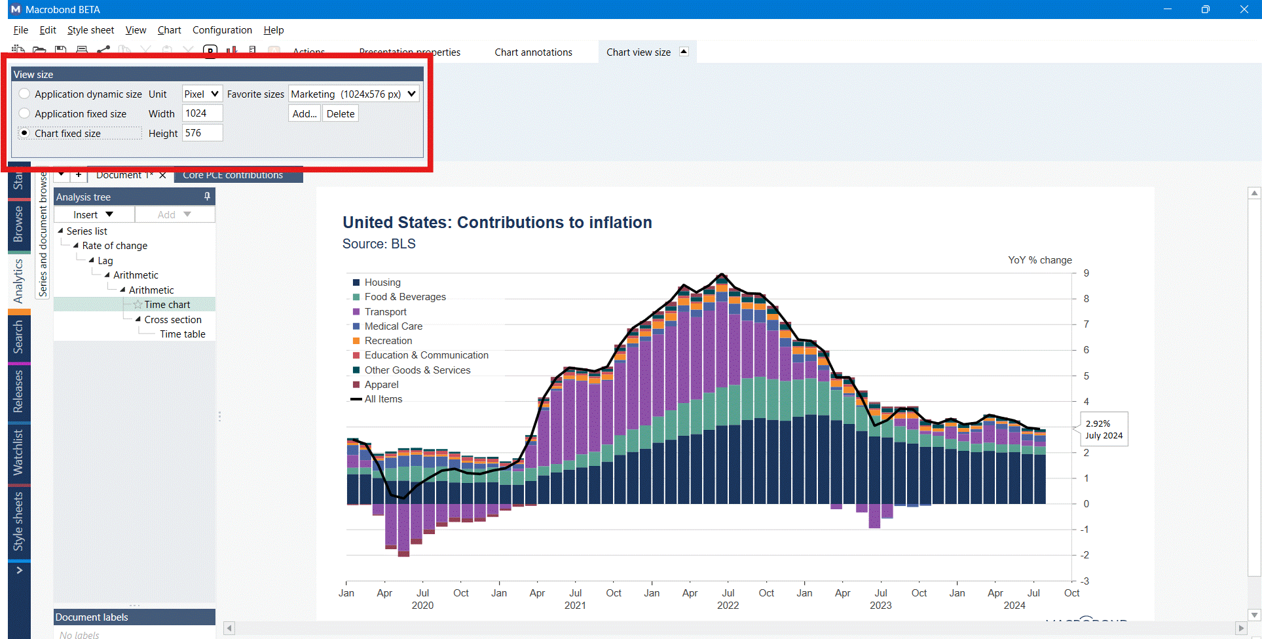Viewport: 1262px width, 639px height.
Task: Select Application fixed size option
Action: (x=25, y=113)
